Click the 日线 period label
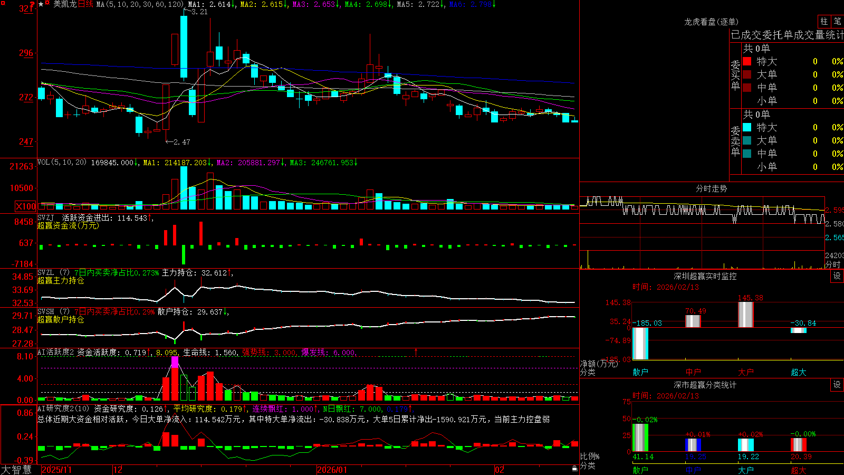 85,4
